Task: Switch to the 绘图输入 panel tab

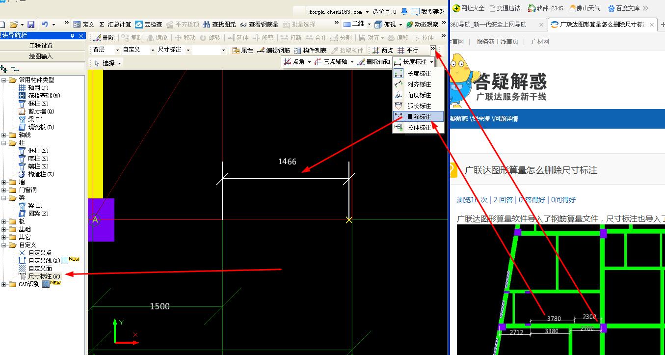Action: point(41,56)
